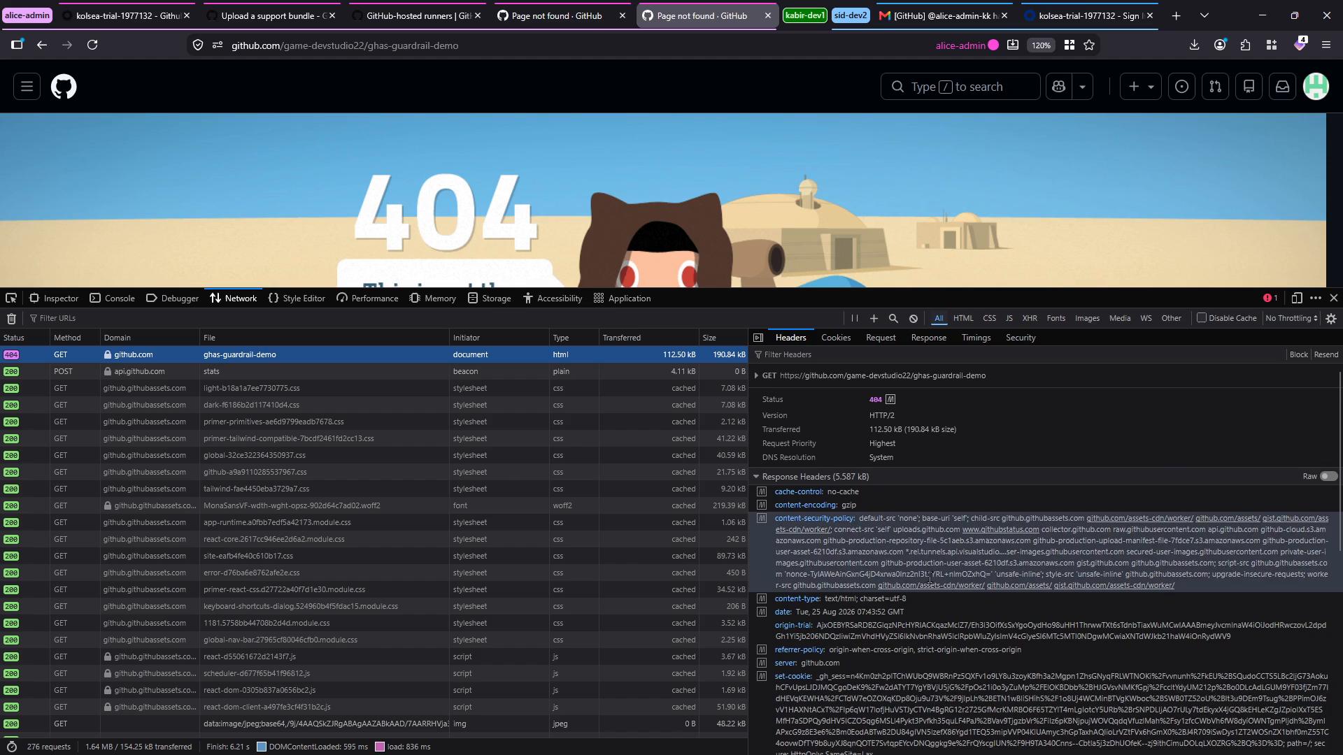Open the Copilot dropdown arrow in GitHub header
The width and height of the screenshot is (1343, 755).
[x=1083, y=87]
